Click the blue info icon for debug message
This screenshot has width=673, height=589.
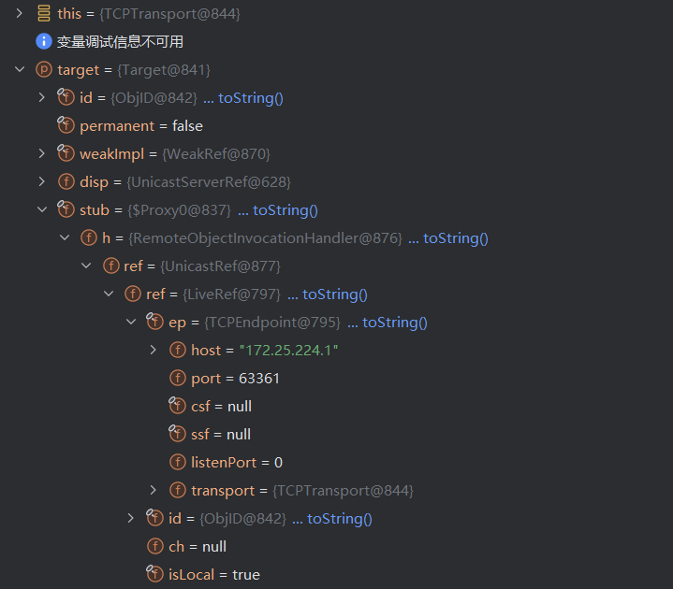pyautogui.click(x=43, y=41)
